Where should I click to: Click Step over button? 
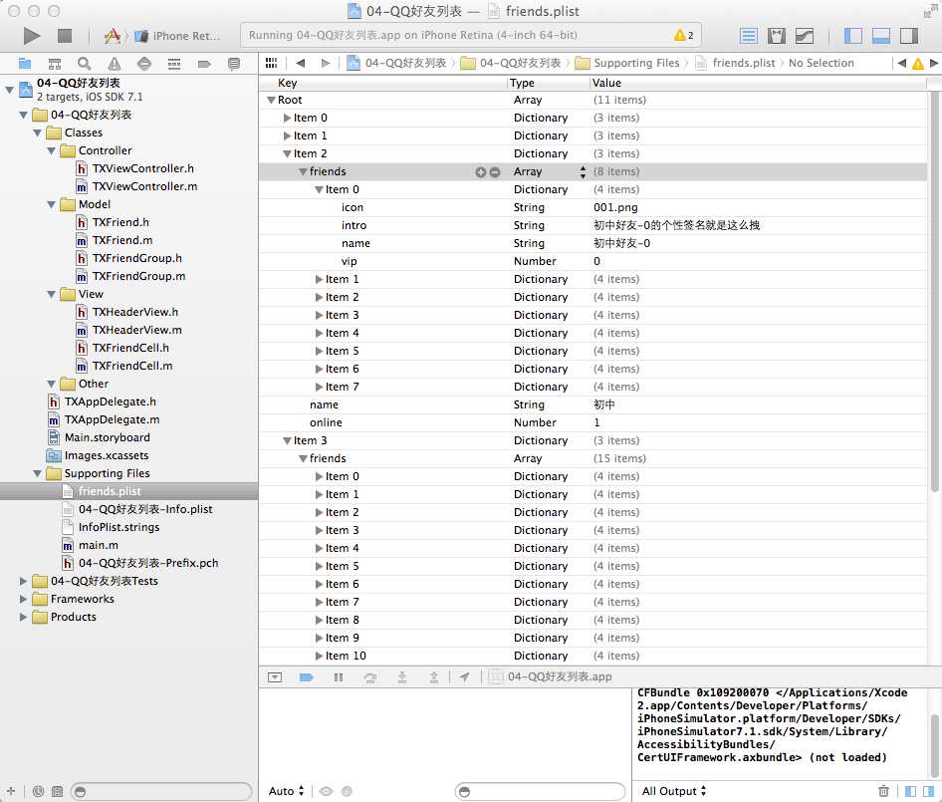(370, 677)
